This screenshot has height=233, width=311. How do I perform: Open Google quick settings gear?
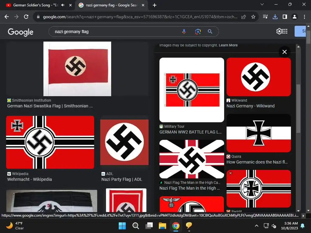coord(279,31)
